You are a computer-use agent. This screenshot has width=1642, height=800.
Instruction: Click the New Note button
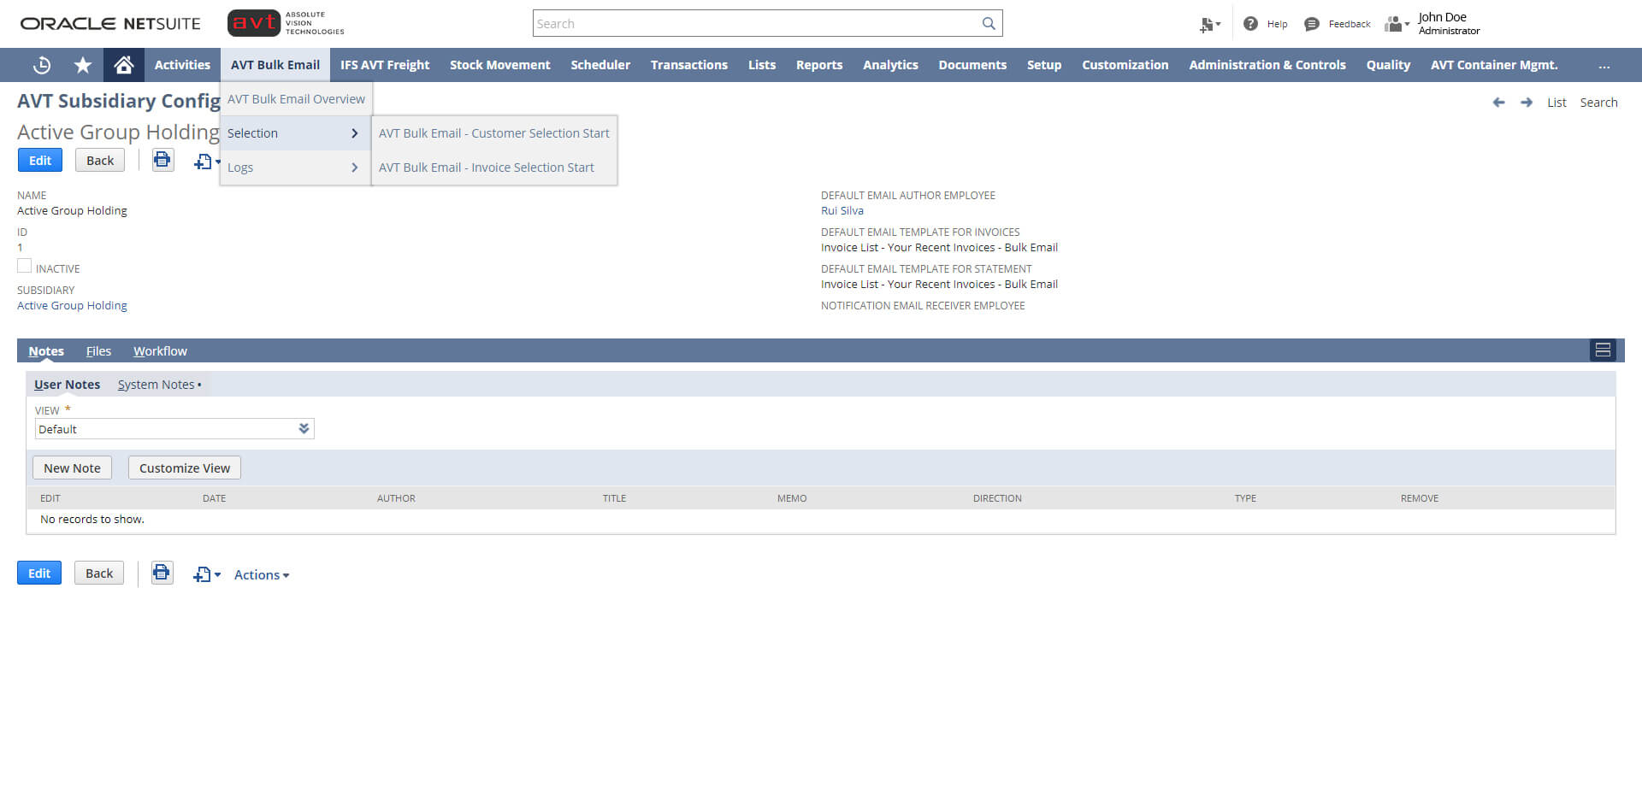tap(72, 468)
